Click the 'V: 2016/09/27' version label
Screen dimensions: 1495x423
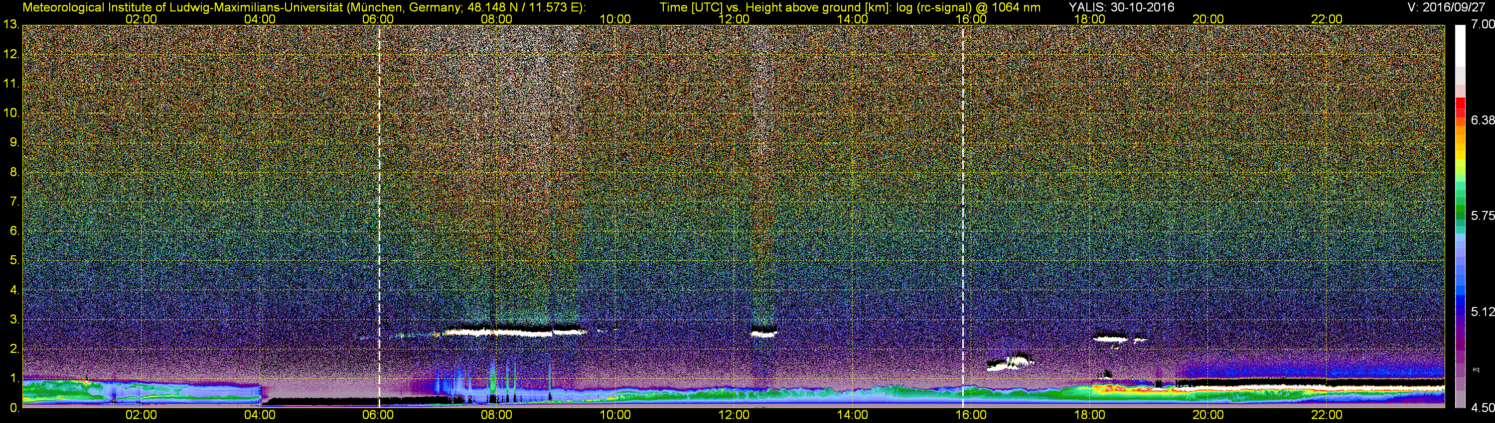pyautogui.click(x=1444, y=7)
